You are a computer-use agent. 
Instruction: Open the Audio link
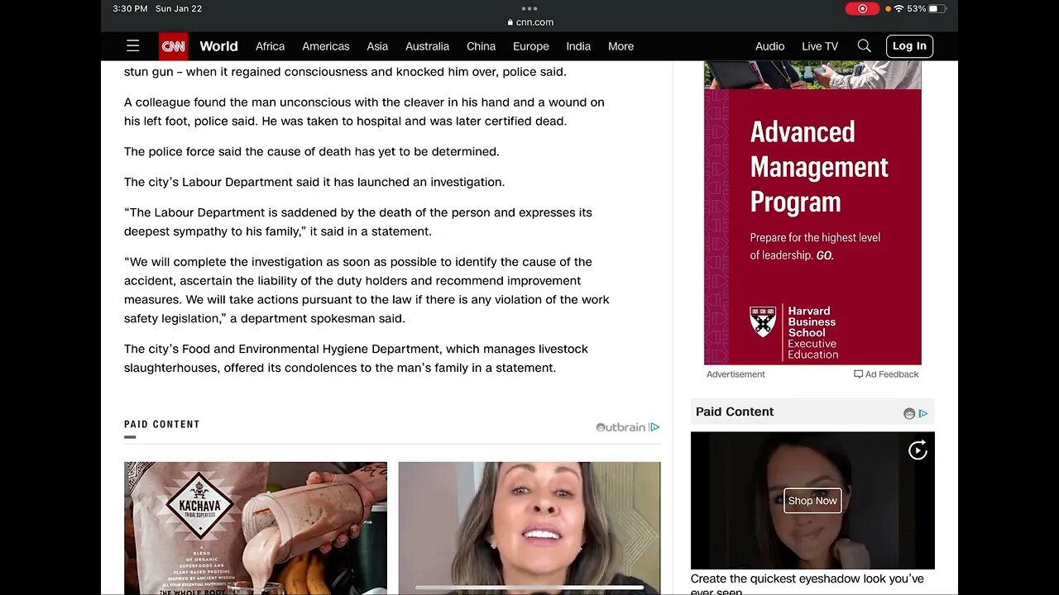769,46
